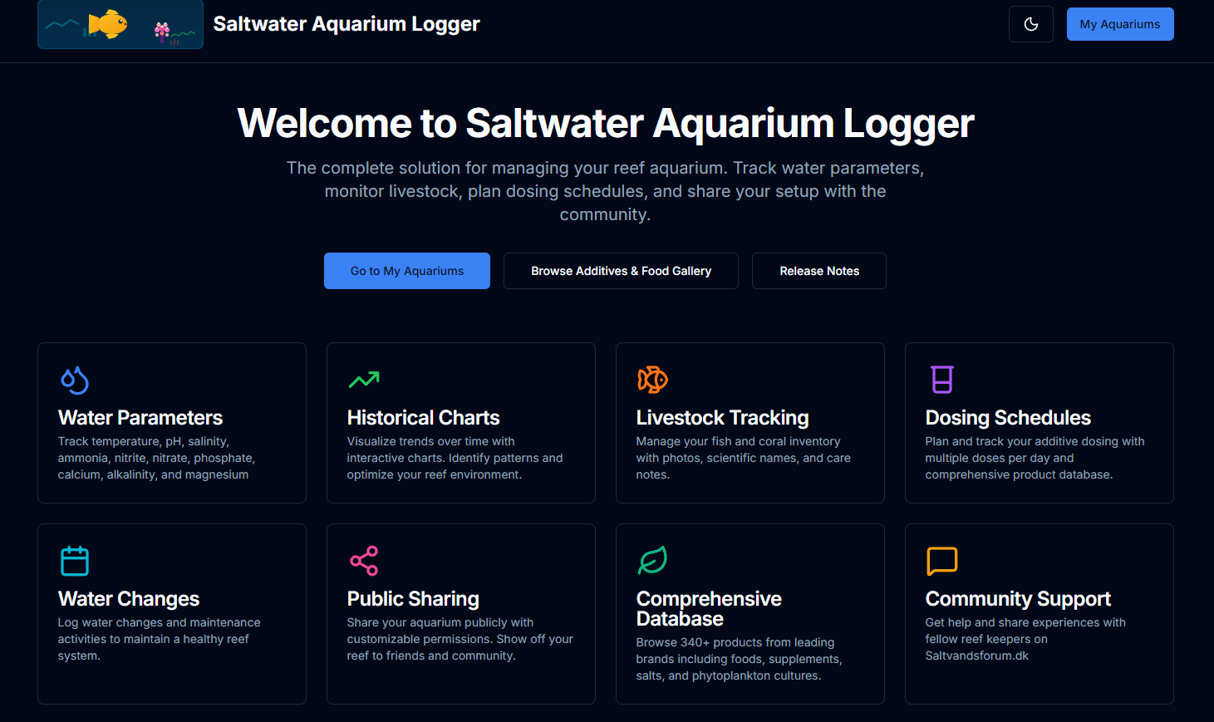Toggle dark mode with the moon icon
The height and width of the screenshot is (722, 1214).
point(1030,24)
